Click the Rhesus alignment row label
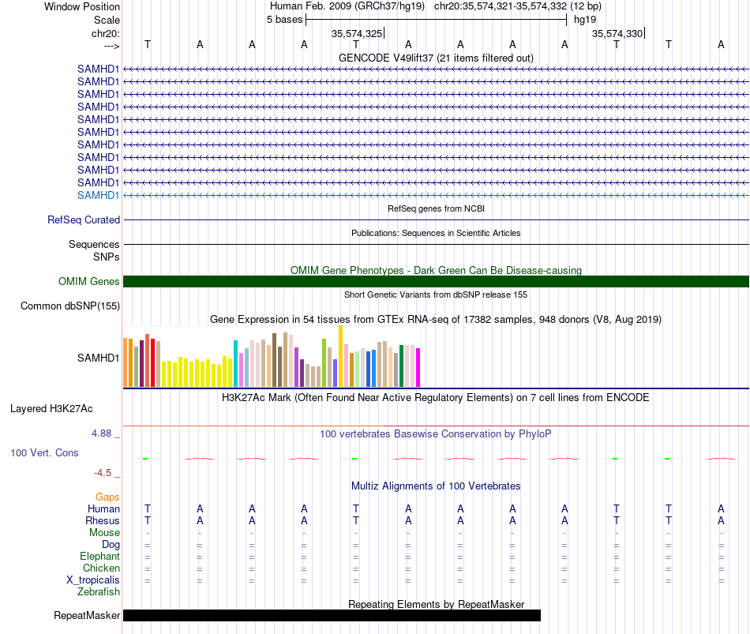 click(x=103, y=520)
